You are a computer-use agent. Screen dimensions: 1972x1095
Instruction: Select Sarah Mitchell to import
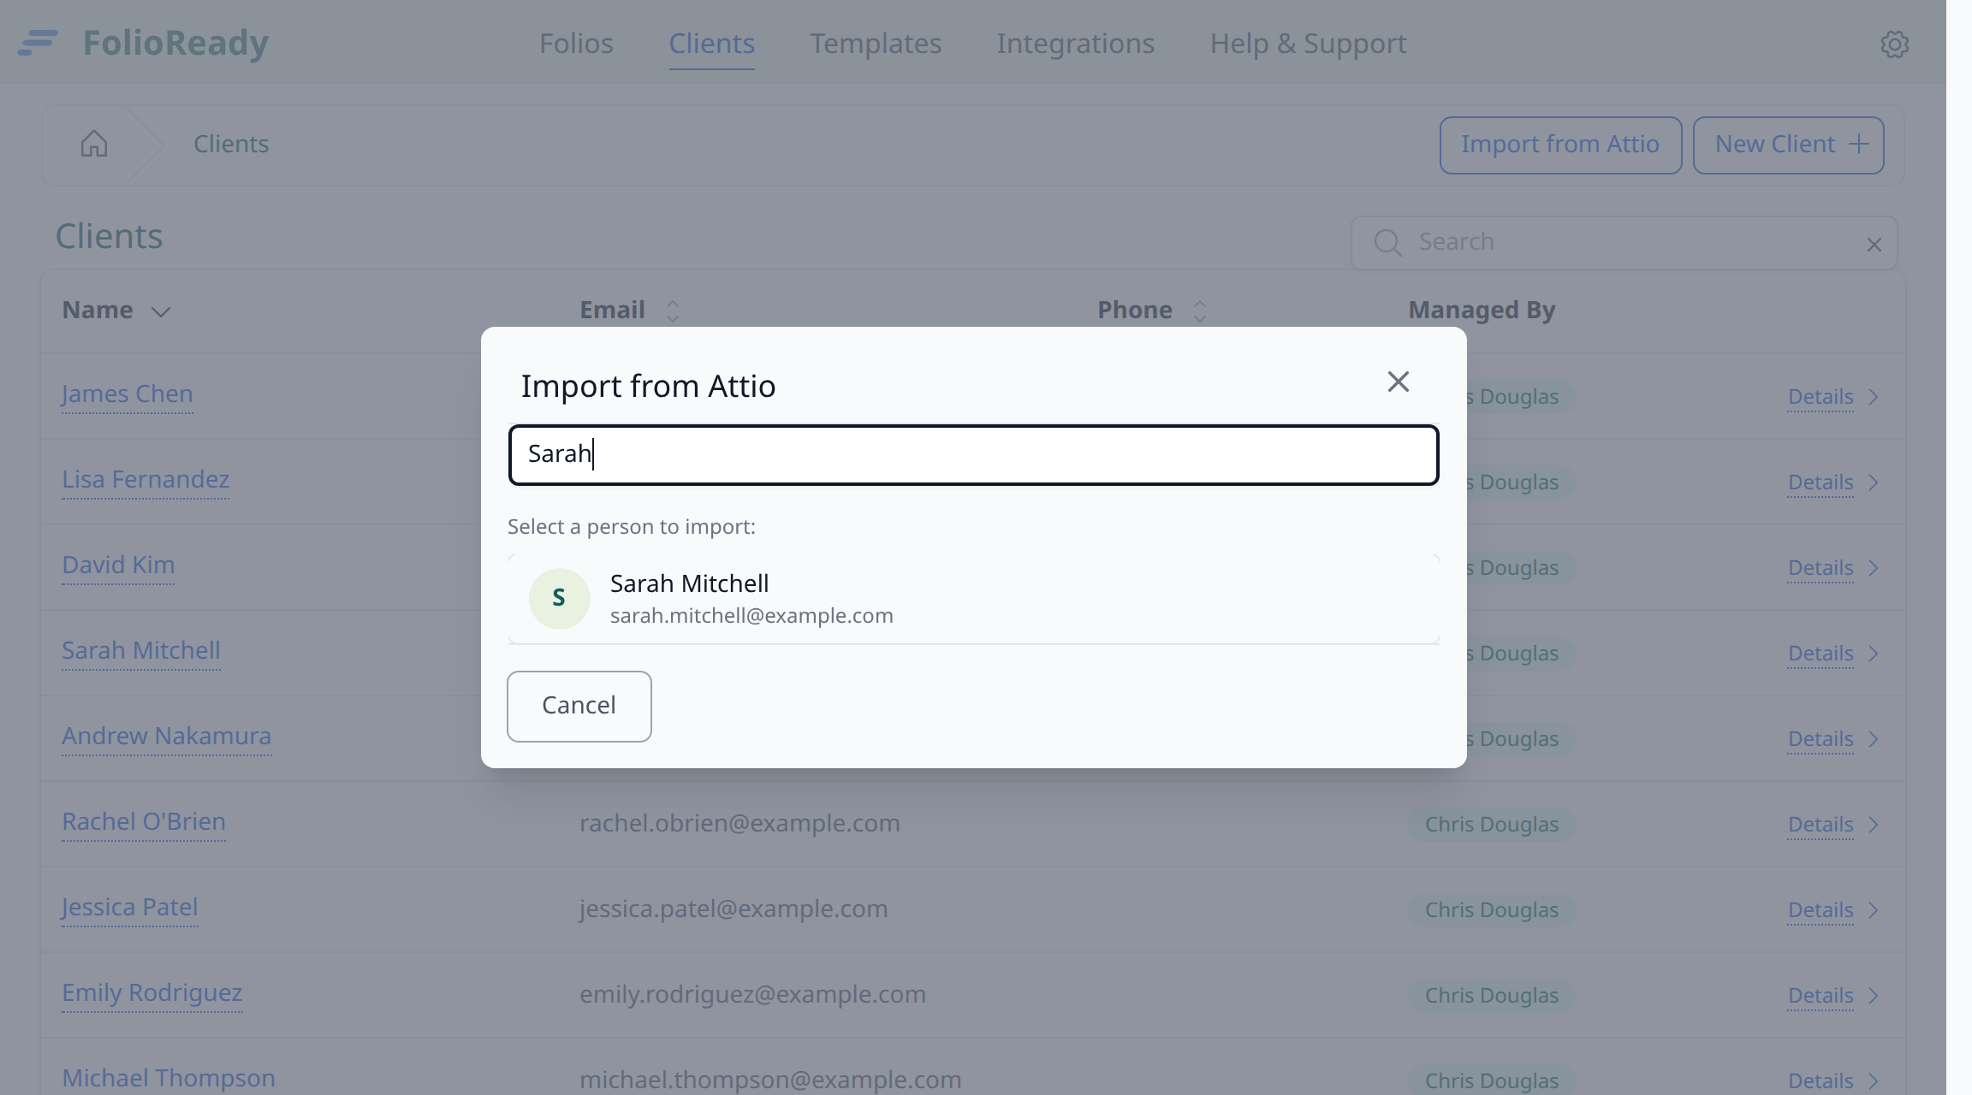tap(973, 599)
